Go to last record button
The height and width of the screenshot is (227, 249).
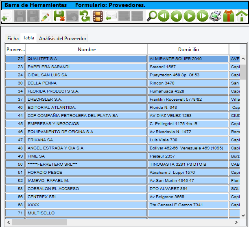pos(203,16)
